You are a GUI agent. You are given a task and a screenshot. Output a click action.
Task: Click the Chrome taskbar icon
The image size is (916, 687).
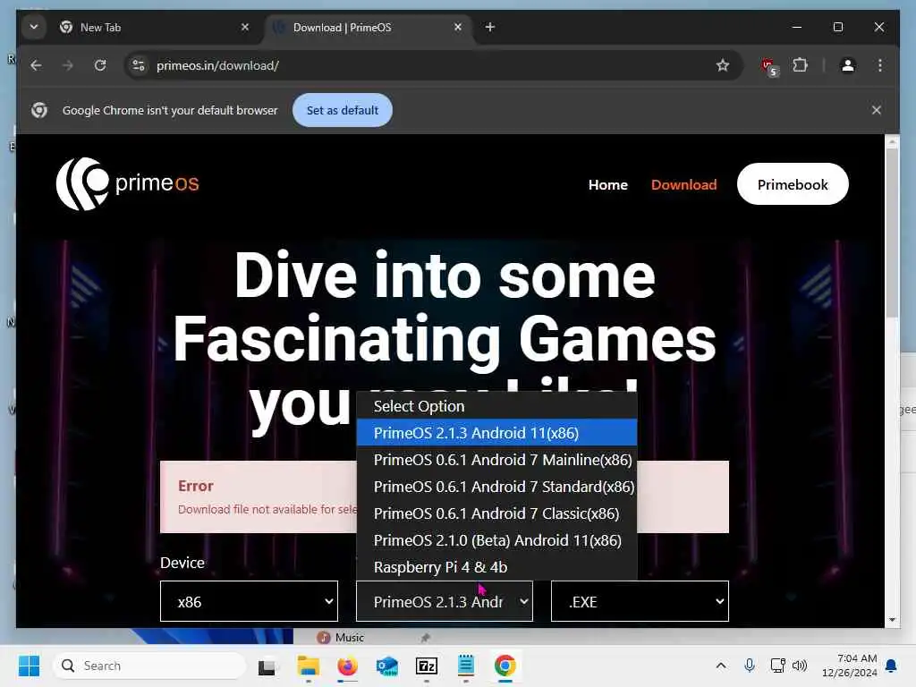505,666
